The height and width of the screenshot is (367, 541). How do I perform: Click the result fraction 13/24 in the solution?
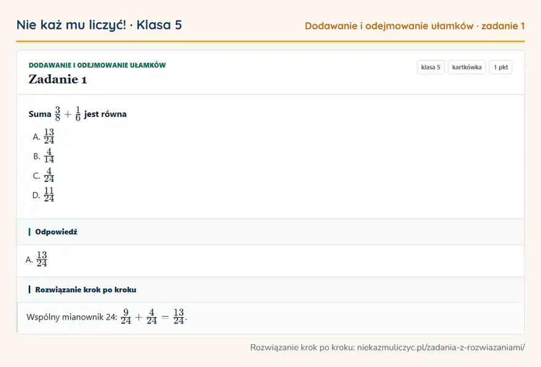coord(179,317)
